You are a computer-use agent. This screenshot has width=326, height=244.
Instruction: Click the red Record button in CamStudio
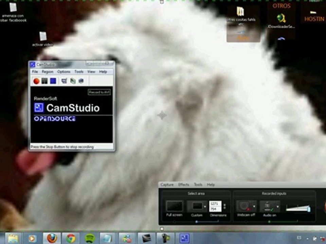(x=36, y=81)
